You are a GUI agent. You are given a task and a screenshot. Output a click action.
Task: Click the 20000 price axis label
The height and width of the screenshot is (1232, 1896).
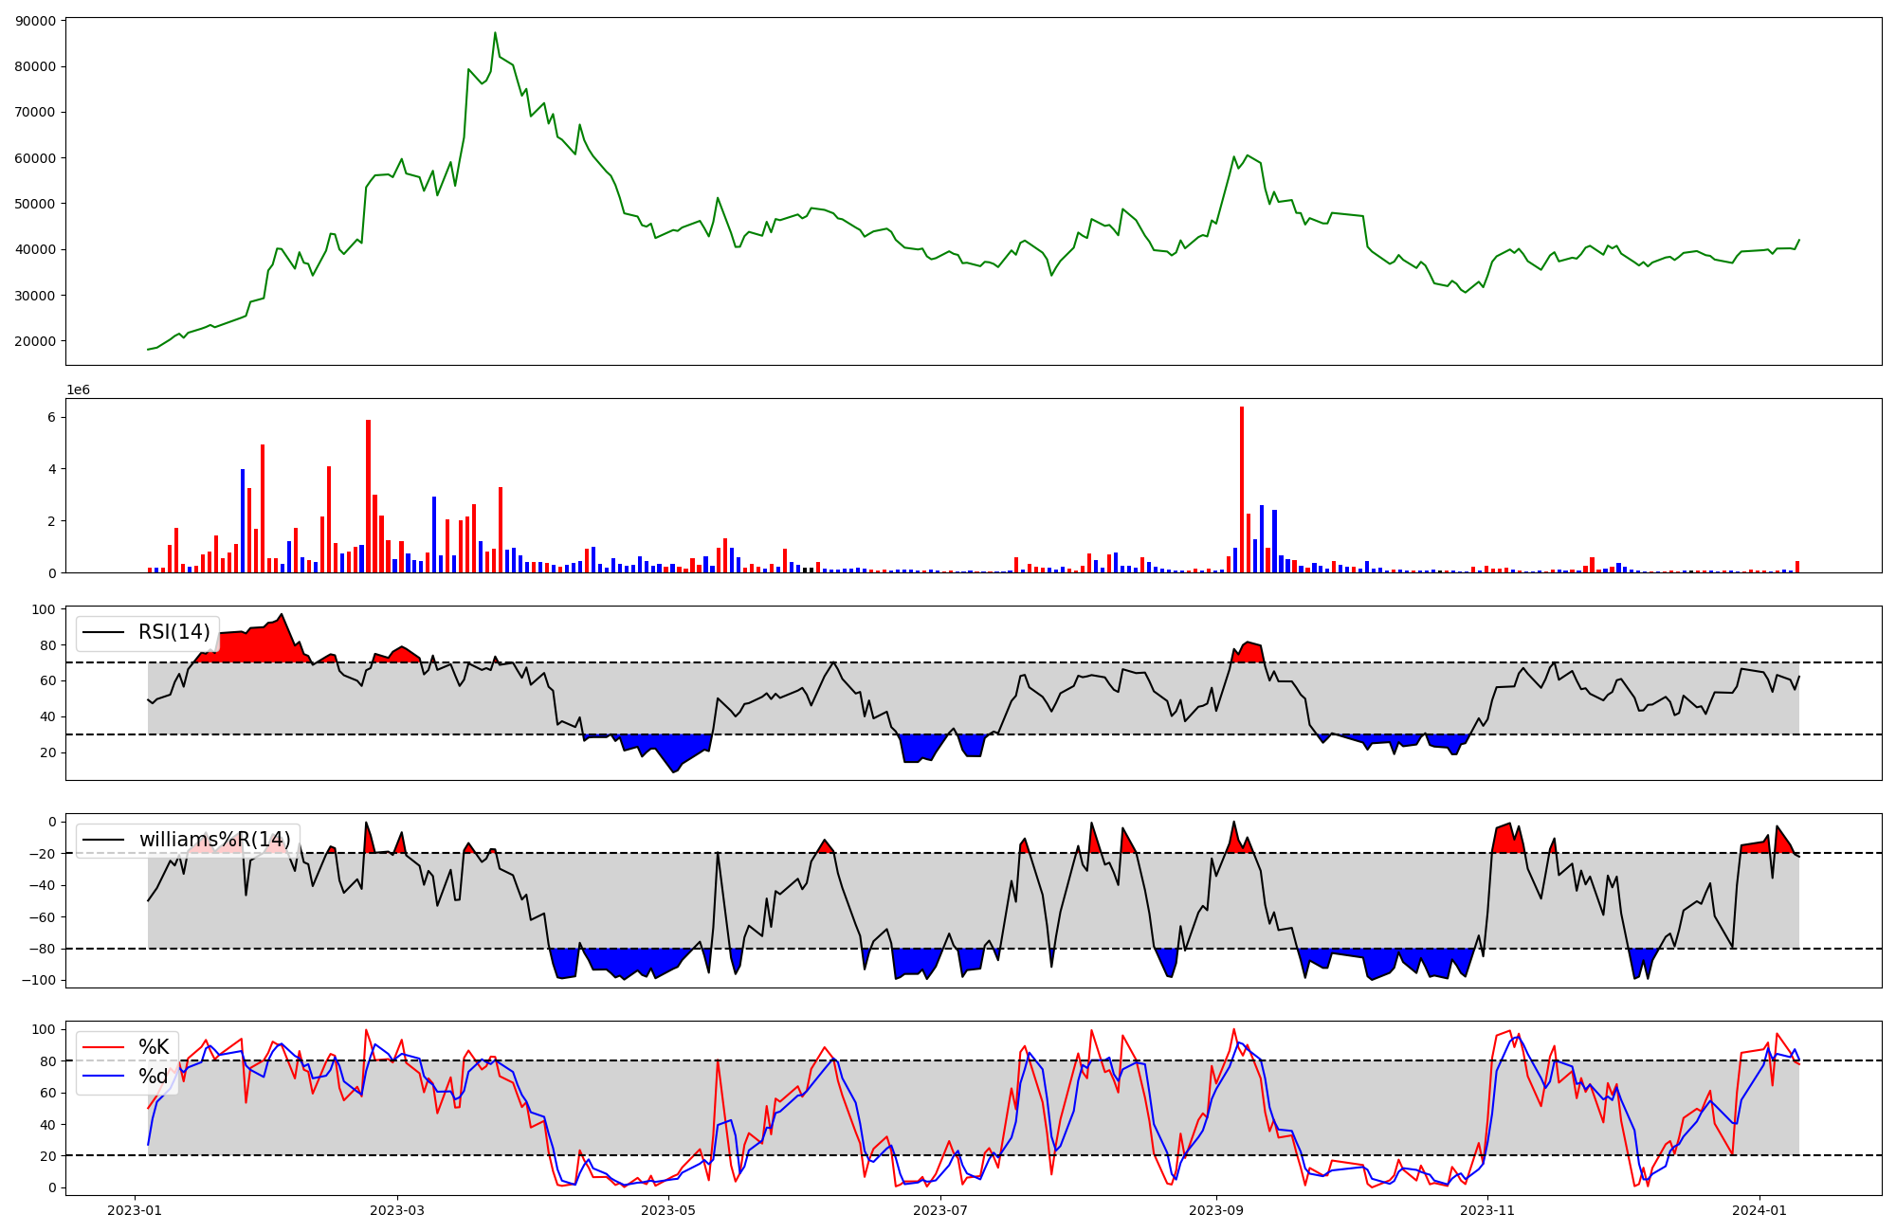(x=35, y=341)
